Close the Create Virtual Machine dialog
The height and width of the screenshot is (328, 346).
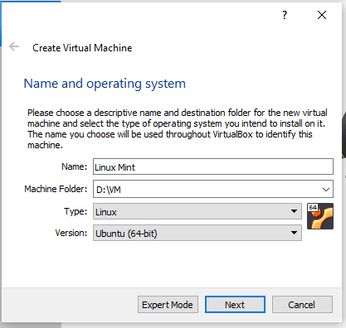pos(322,15)
